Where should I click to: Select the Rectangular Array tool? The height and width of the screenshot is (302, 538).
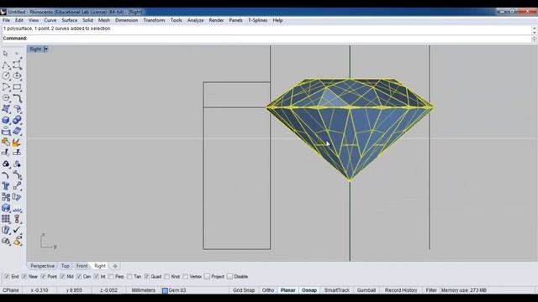[6, 219]
